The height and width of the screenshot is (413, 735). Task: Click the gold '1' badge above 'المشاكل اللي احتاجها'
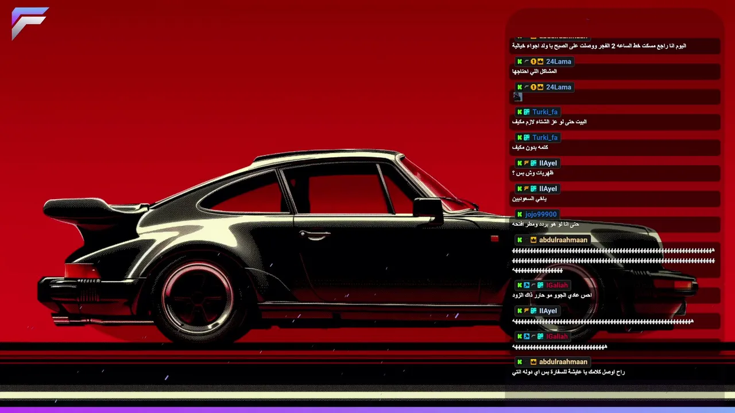(x=533, y=61)
